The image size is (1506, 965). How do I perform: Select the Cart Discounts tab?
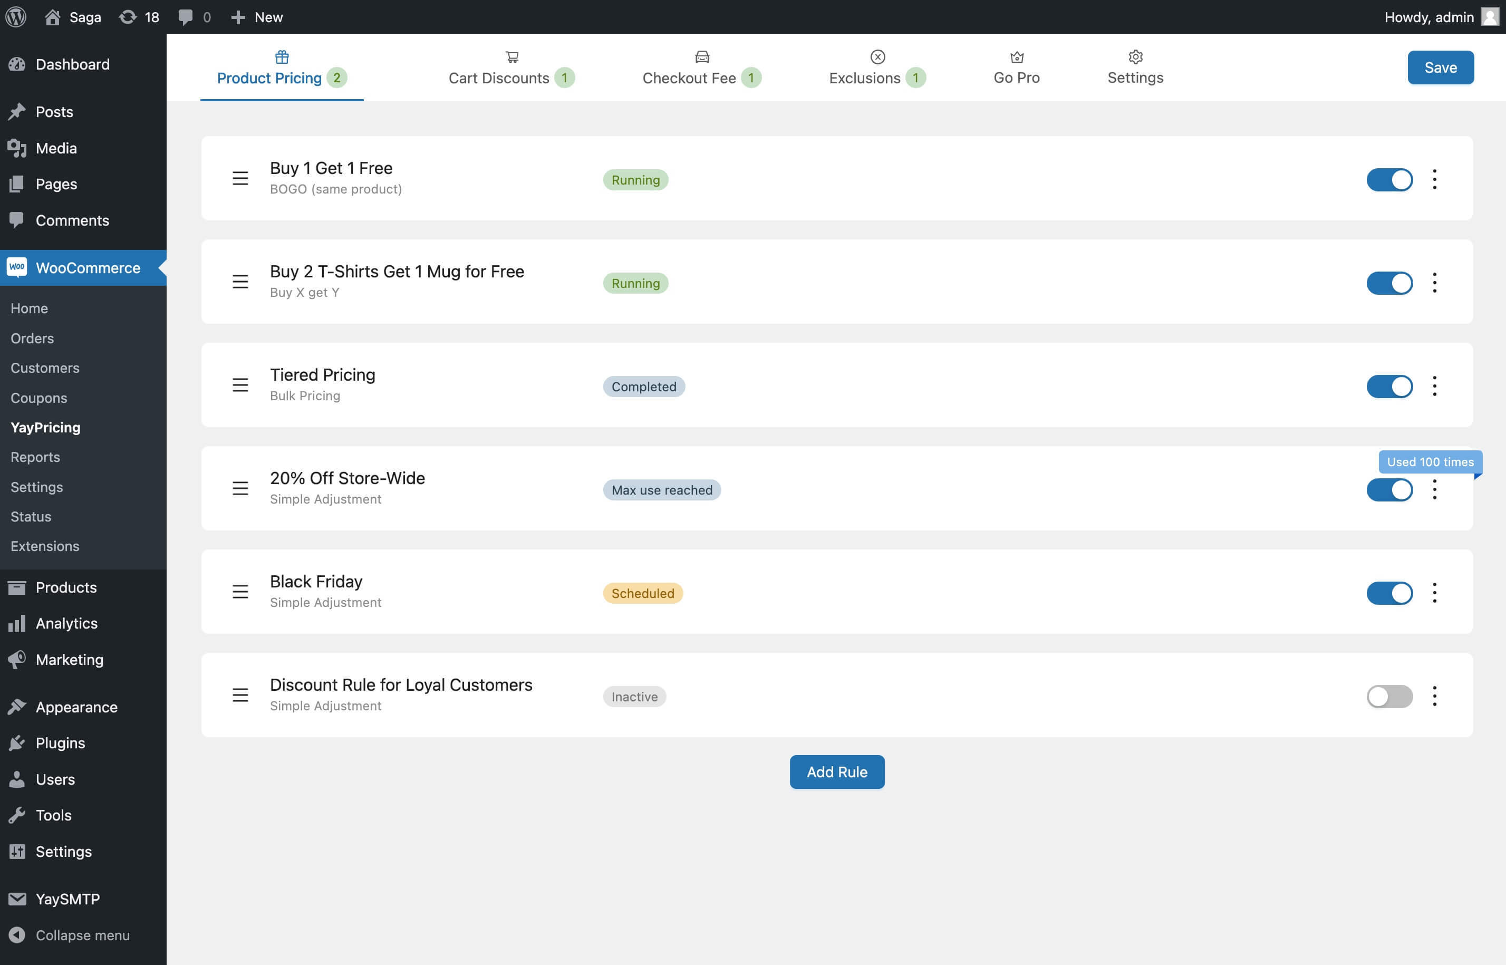coord(511,67)
